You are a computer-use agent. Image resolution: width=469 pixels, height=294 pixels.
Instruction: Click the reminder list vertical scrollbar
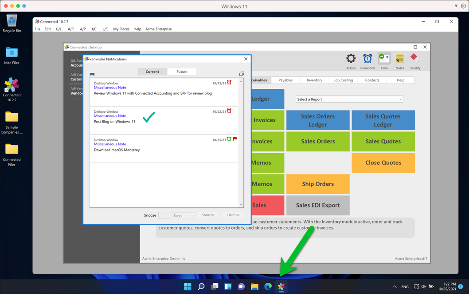241,143
